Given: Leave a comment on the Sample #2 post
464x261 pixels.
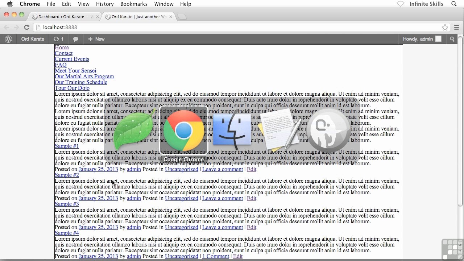Looking at the screenshot, I should [x=223, y=198].
